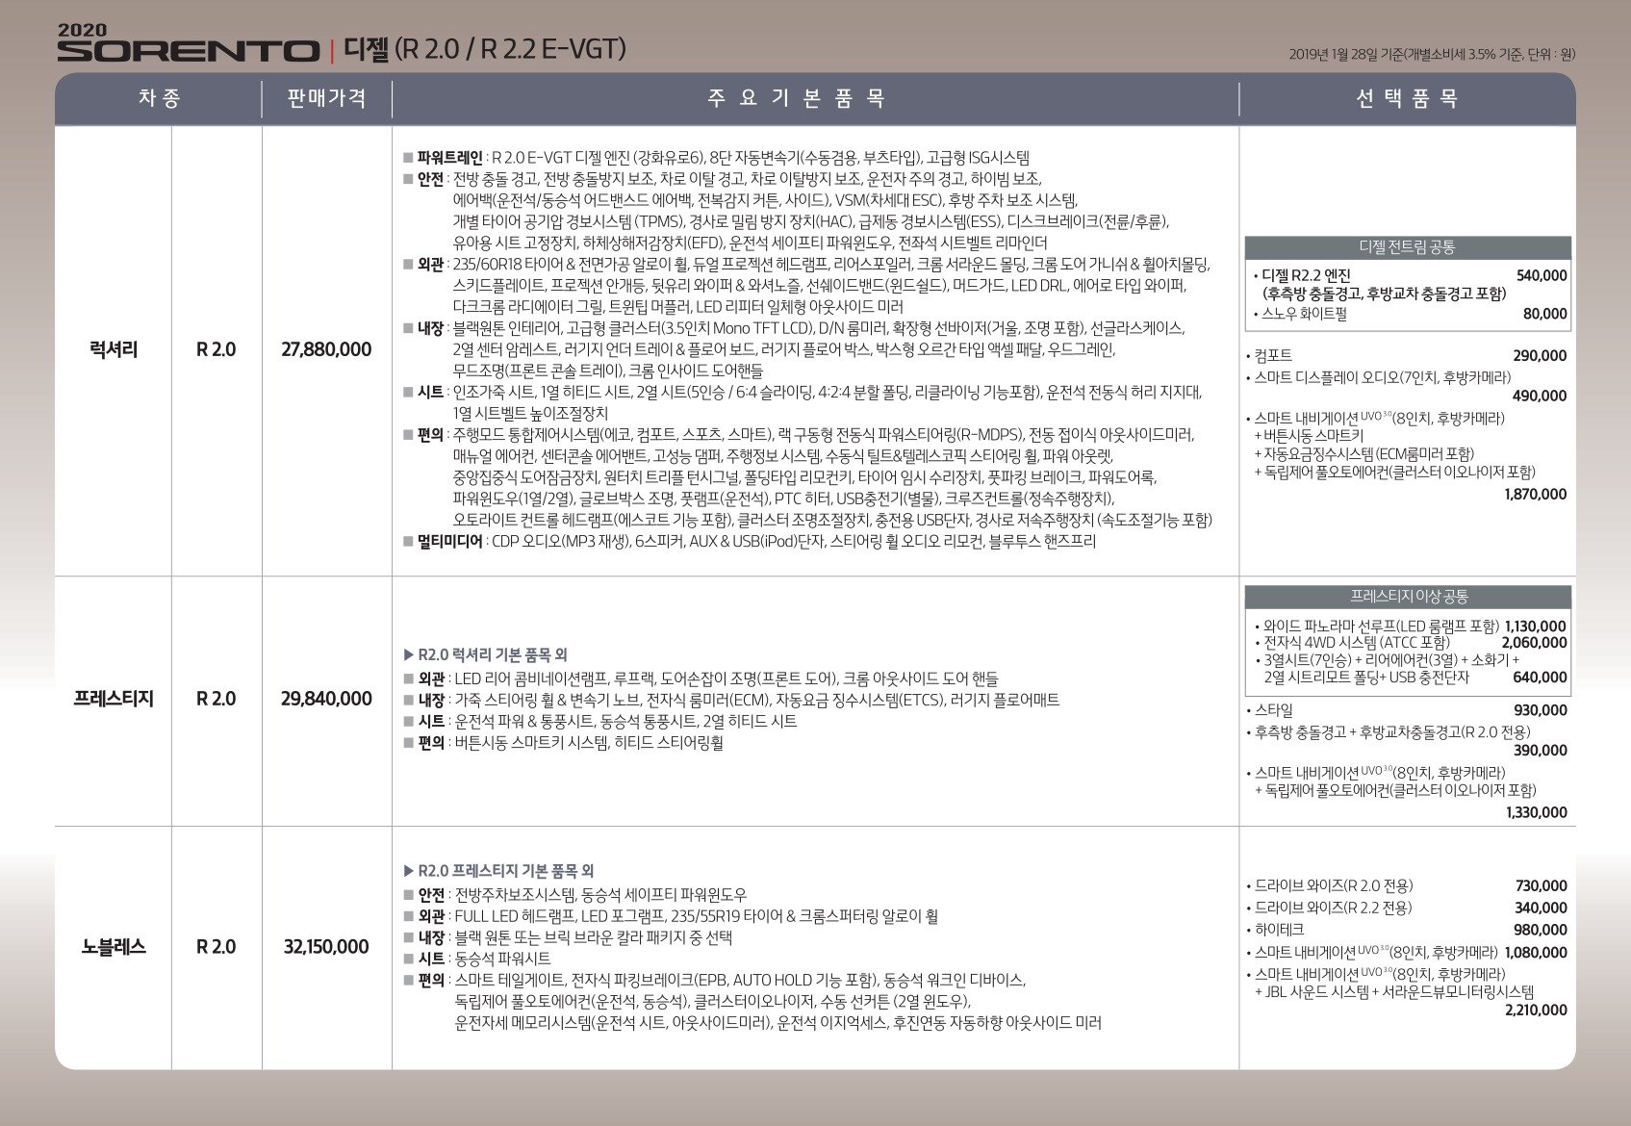The width and height of the screenshot is (1631, 1126).
Task: Click the triangle marker before R2.0 럭셔리 기본 품목 외
Action: pos(409,655)
